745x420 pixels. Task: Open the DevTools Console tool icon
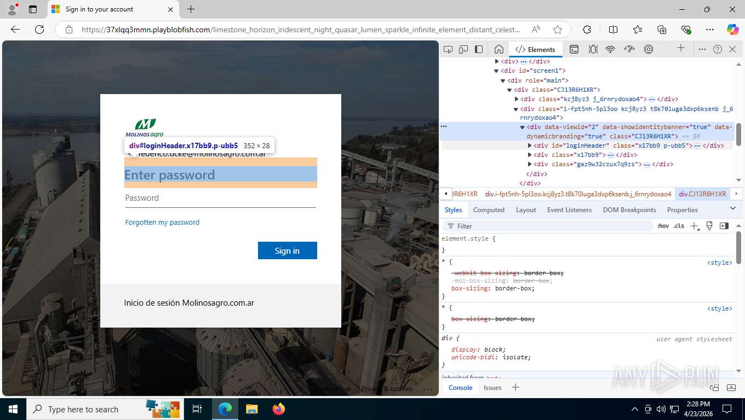point(574,49)
